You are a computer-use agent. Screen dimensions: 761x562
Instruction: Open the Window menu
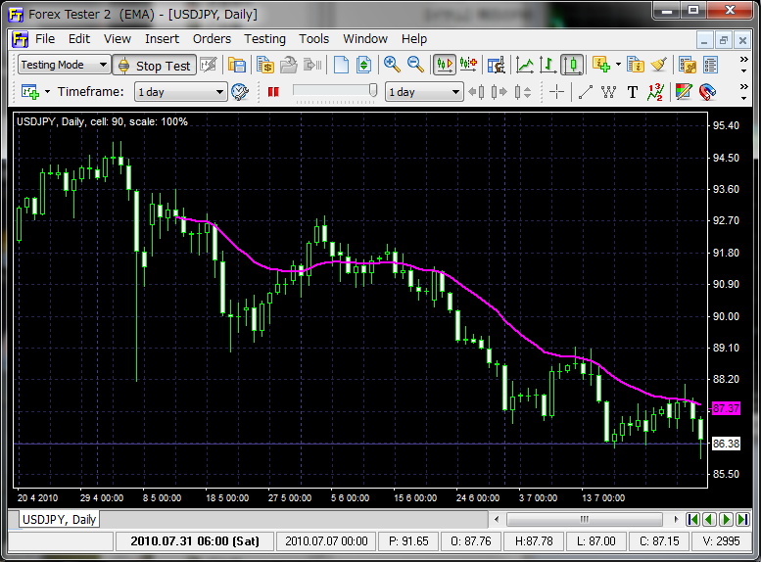[x=365, y=39]
